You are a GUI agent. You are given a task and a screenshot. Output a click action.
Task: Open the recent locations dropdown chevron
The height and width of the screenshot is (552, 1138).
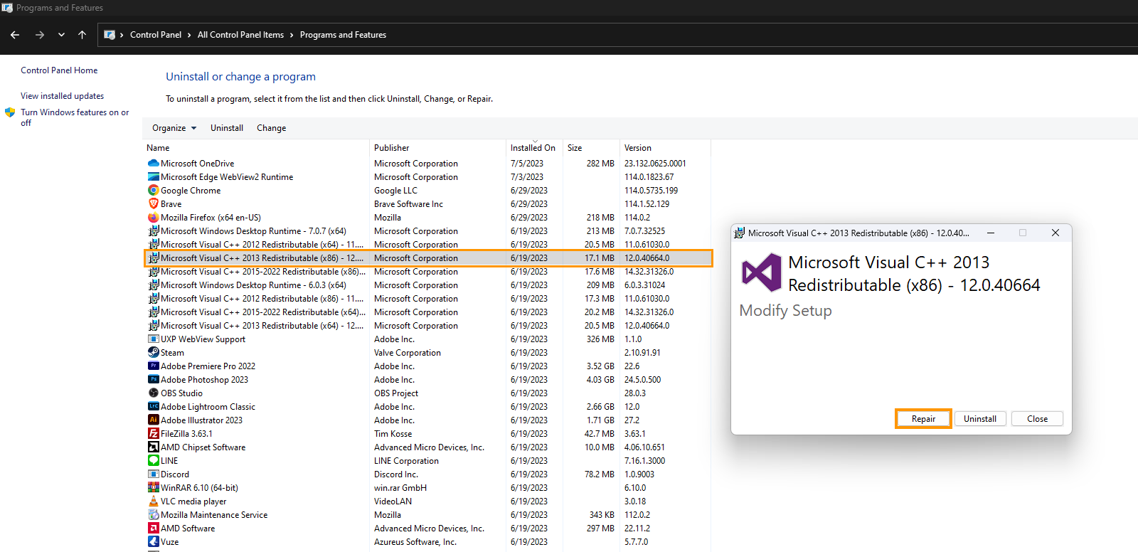point(61,34)
